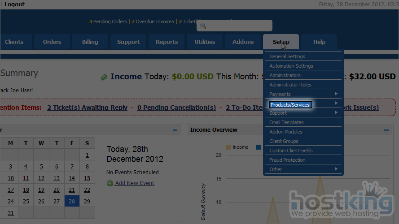Viewport: 399px width, 224px height.
Task: Collapse the Income Overview panel with minus icon
Action: click(x=386, y=130)
